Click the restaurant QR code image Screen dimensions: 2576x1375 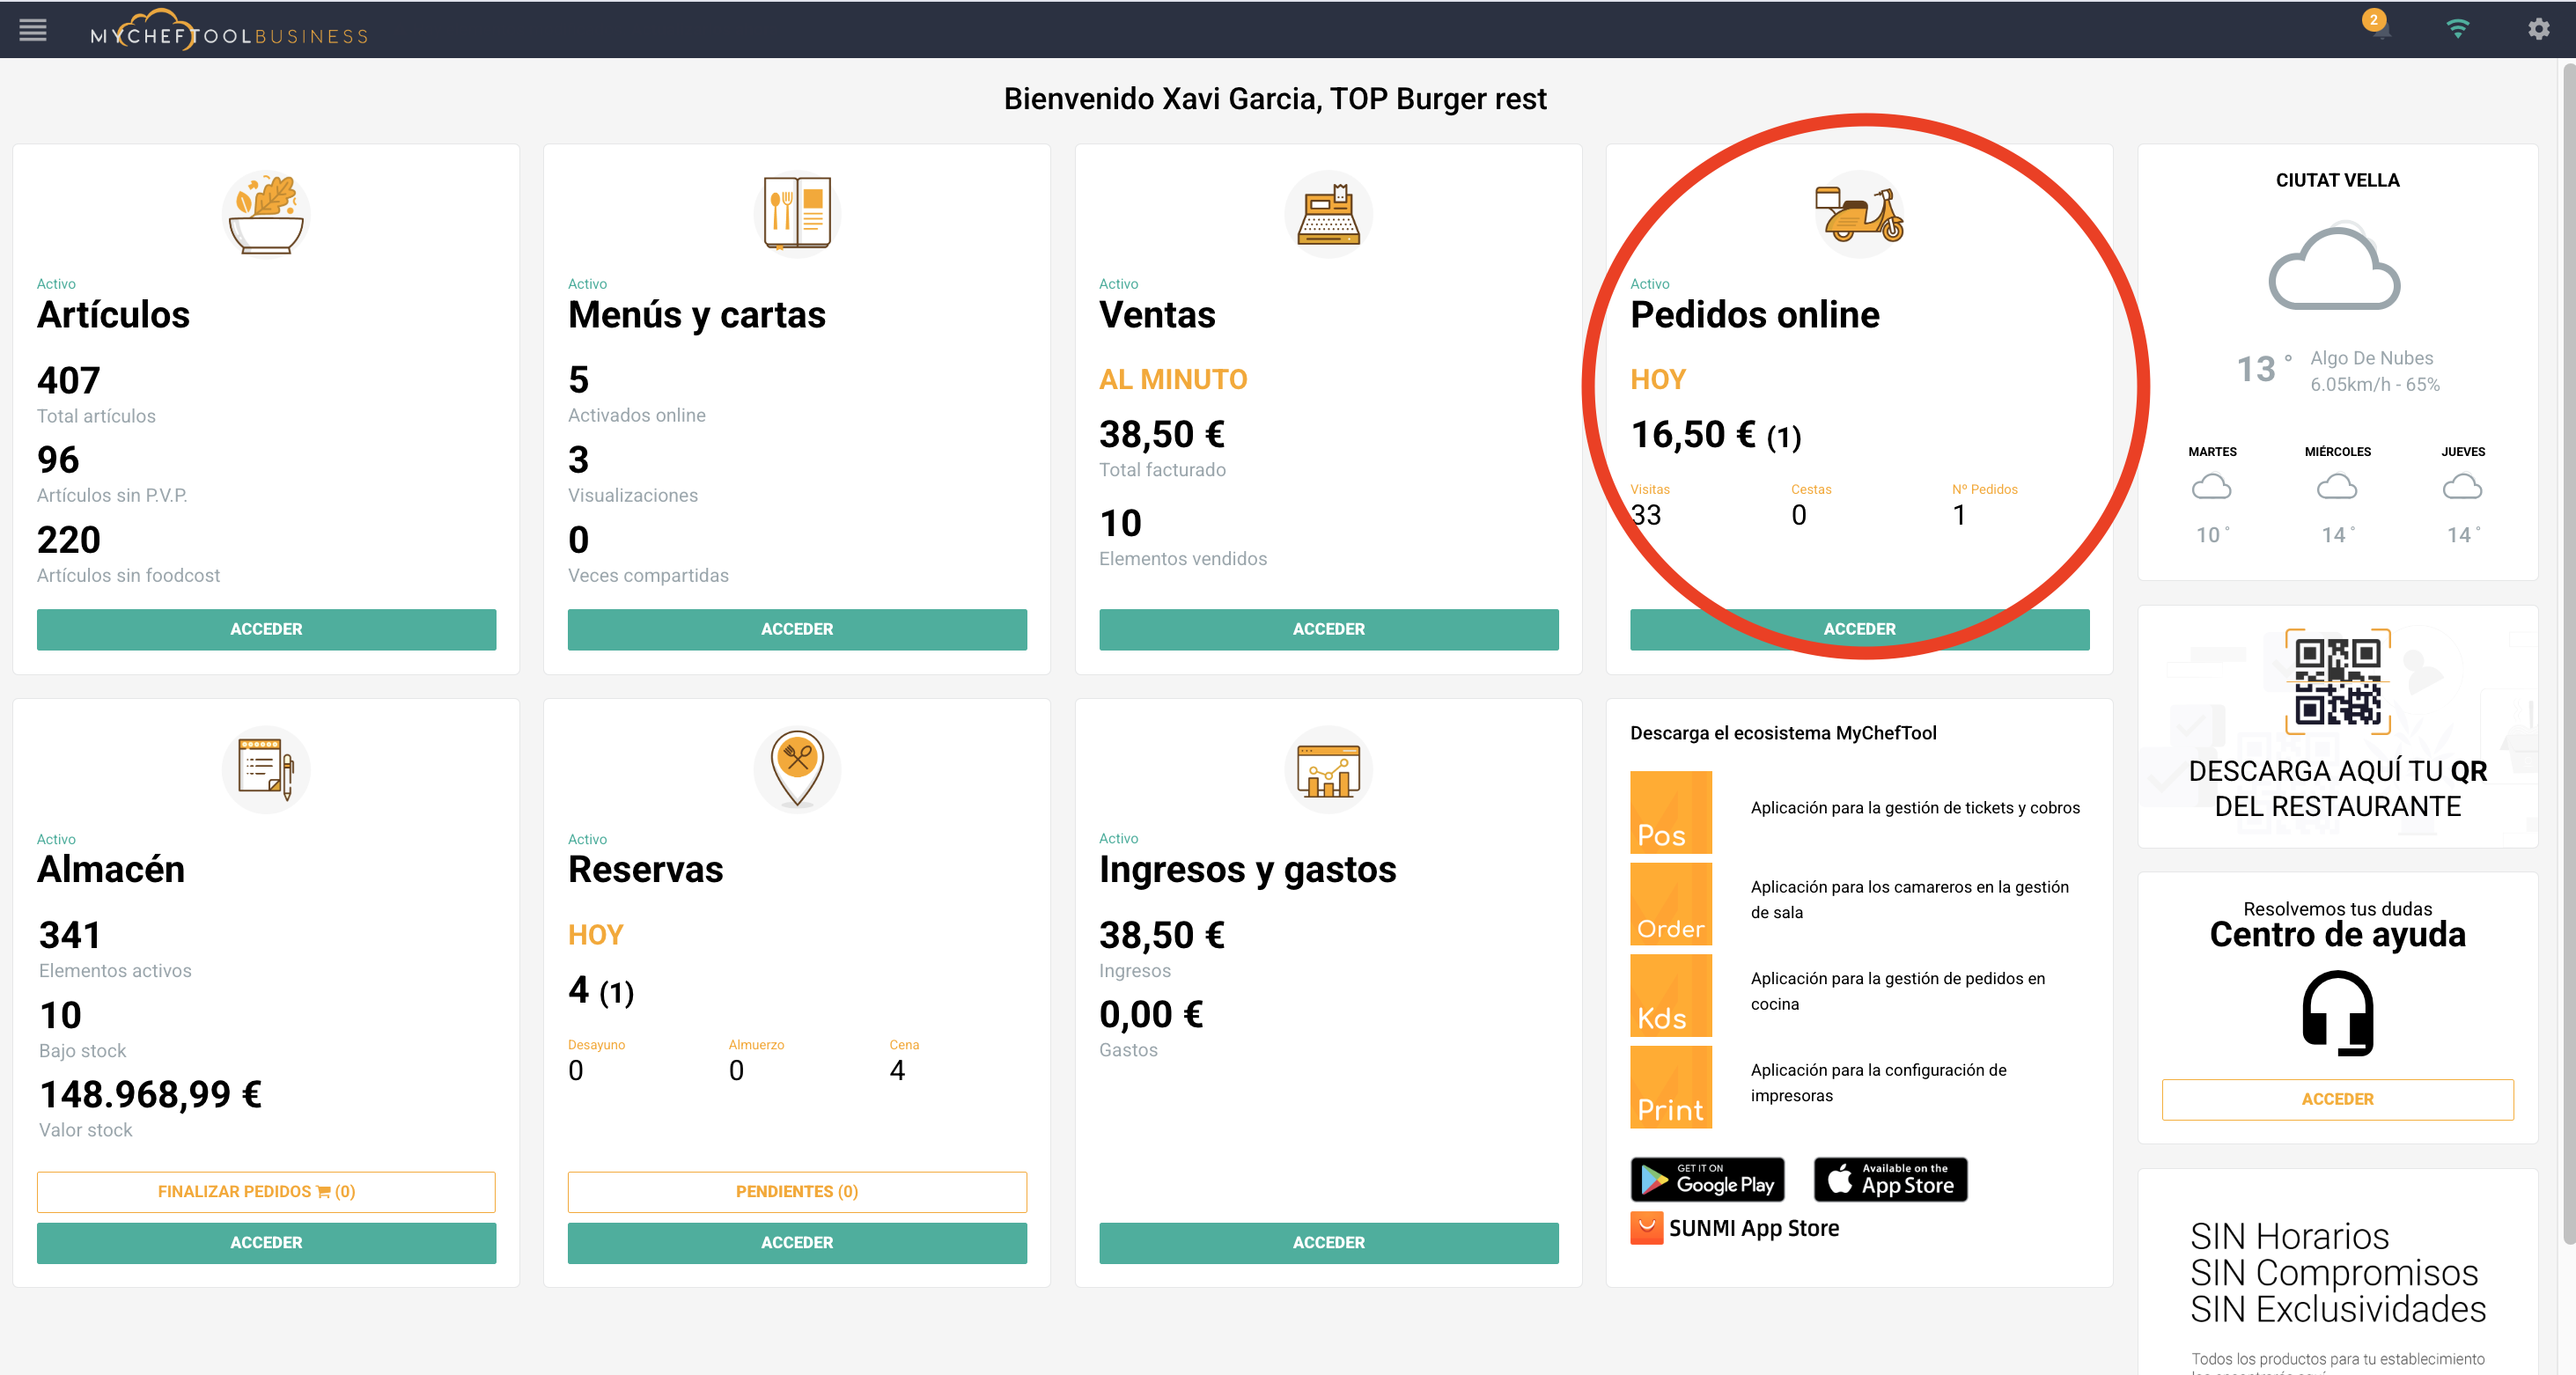point(2337,682)
